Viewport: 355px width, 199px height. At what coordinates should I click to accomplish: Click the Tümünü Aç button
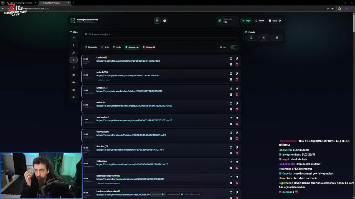click(x=91, y=47)
